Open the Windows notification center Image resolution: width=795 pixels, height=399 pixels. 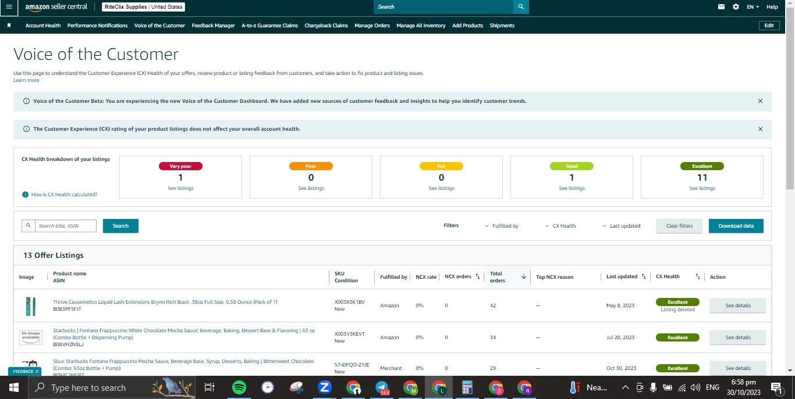click(776, 387)
